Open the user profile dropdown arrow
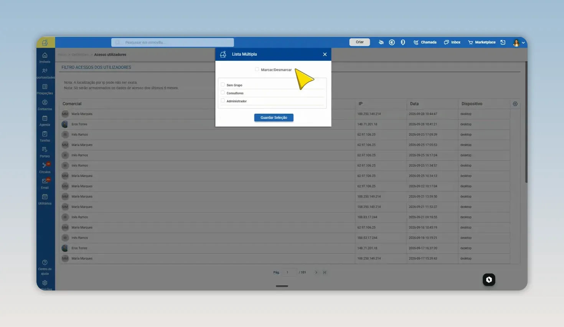 tap(523, 43)
